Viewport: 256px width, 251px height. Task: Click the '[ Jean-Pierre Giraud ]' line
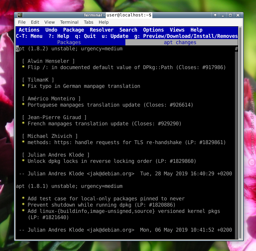54,117
